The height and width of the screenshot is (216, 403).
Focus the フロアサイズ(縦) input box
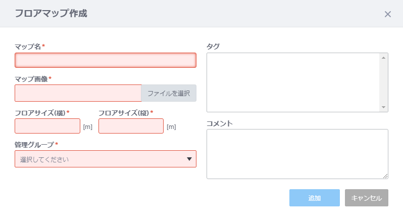pyautogui.click(x=131, y=126)
